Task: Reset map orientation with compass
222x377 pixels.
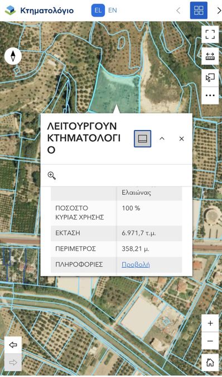Action: [x=13, y=56]
